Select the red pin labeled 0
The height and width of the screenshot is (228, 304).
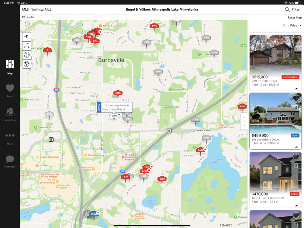click(x=47, y=50)
